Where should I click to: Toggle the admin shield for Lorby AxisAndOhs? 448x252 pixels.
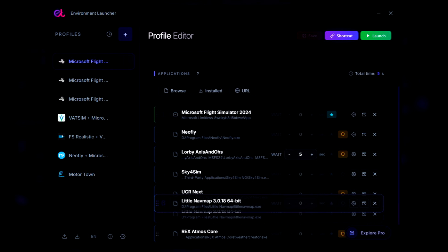(343, 154)
